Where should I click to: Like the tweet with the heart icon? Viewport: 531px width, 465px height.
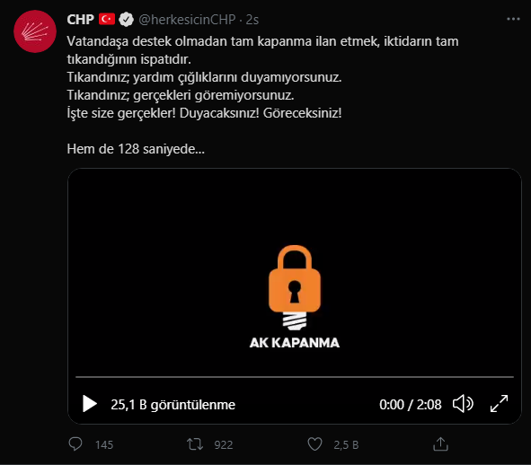314,444
